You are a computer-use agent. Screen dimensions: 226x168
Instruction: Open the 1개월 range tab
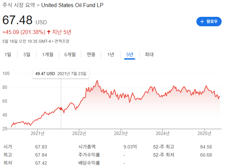pyautogui.click(x=48, y=55)
